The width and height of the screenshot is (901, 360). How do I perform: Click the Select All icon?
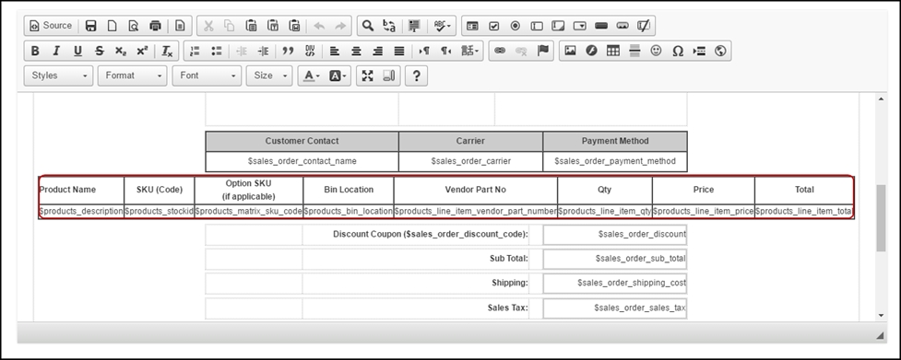coord(414,26)
